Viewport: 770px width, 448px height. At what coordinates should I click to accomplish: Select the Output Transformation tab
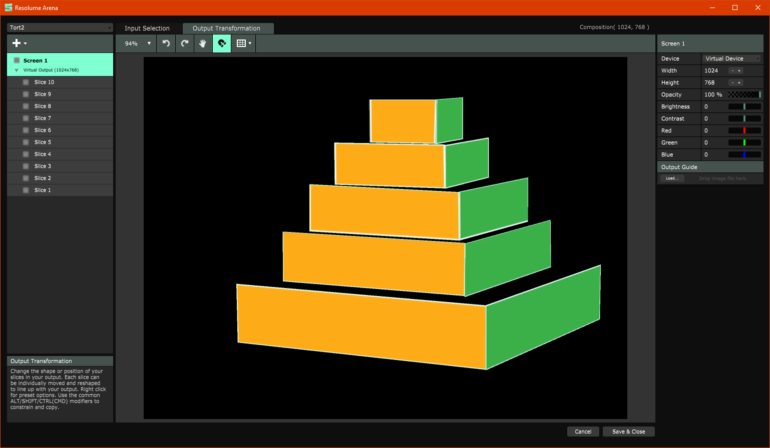pyautogui.click(x=226, y=28)
